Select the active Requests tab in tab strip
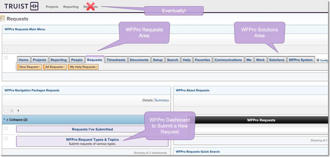 coord(94,60)
